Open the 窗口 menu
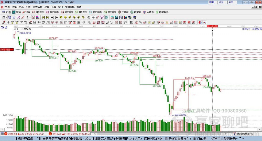 [x=60, y=7]
